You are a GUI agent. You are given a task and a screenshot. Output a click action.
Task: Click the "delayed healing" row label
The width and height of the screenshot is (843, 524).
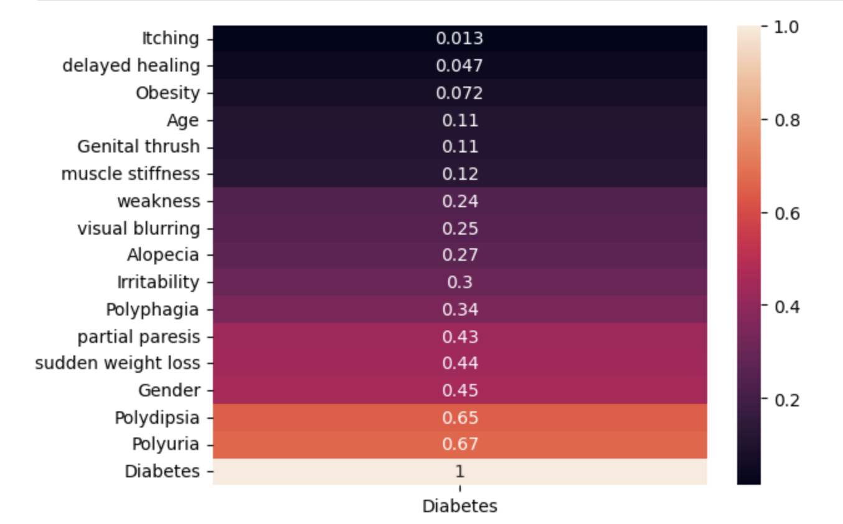coord(131,65)
